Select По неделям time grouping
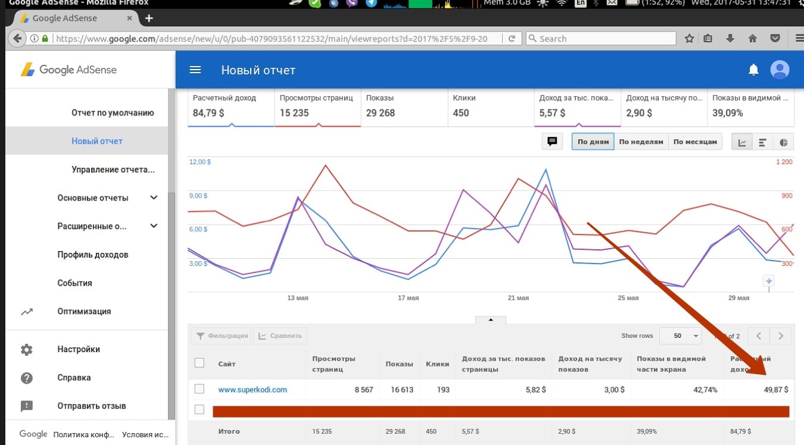804x445 pixels. click(641, 142)
